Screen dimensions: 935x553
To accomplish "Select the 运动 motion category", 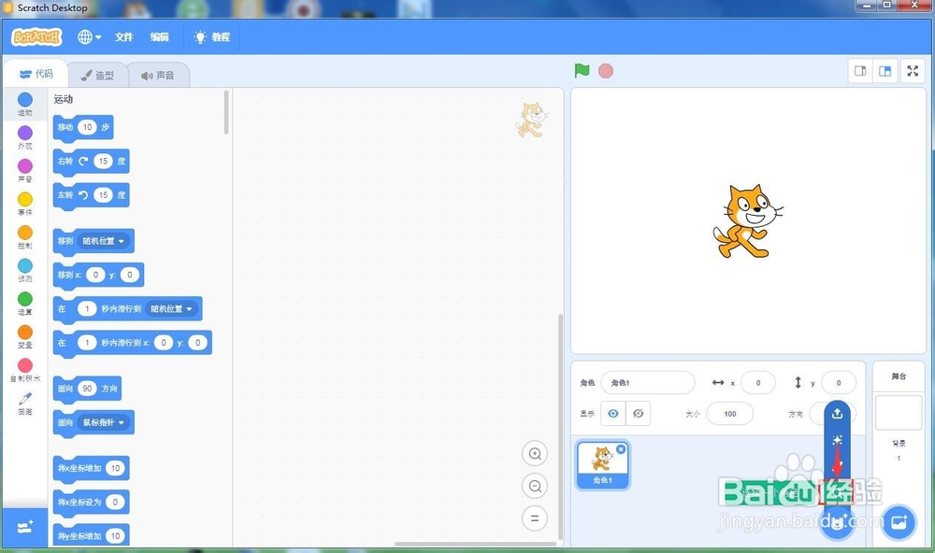I will (x=25, y=104).
